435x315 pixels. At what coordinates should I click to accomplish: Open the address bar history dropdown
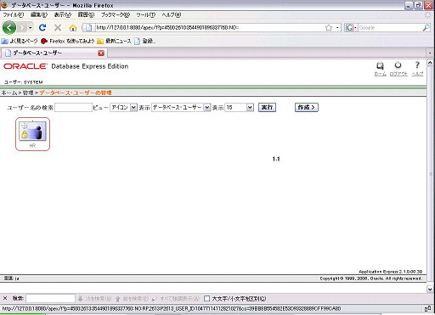[x=337, y=28]
